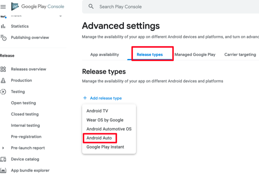
Task: Click the Production icon in sidebar
Action: (x=3, y=81)
